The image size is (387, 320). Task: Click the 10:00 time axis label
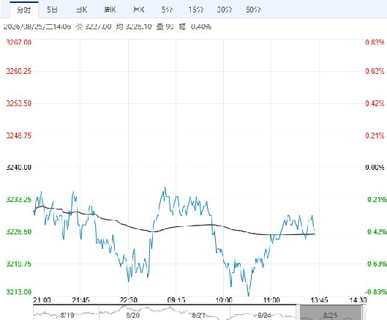pos(224,300)
